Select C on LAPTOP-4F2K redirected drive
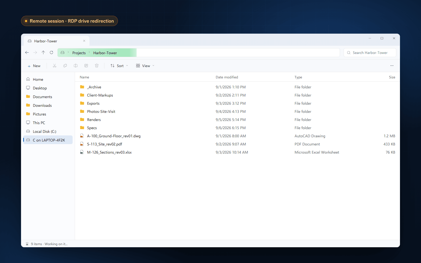Image resolution: width=421 pixels, height=263 pixels. click(x=48, y=140)
